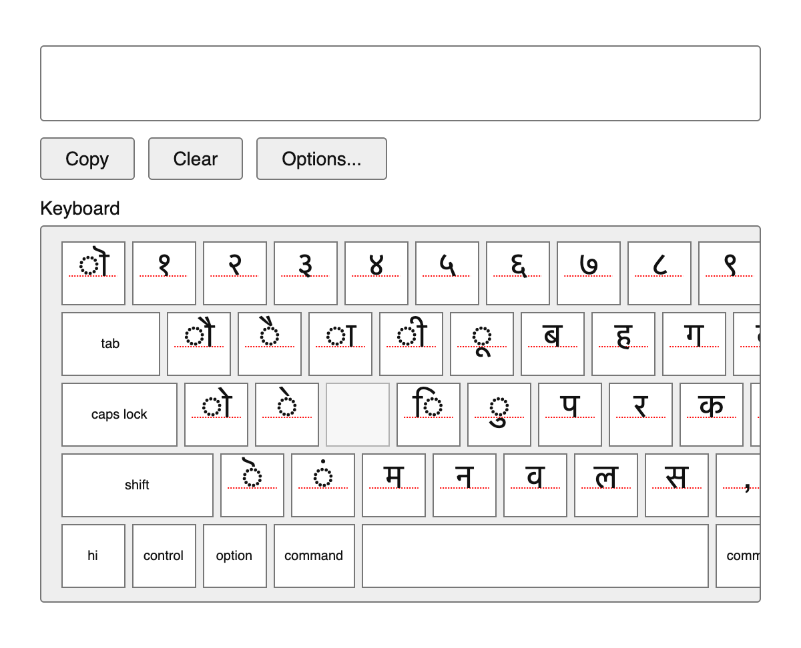Tap the २ digit key

tap(235, 273)
